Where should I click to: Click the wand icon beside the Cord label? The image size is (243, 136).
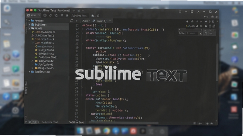tap(94, 21)
